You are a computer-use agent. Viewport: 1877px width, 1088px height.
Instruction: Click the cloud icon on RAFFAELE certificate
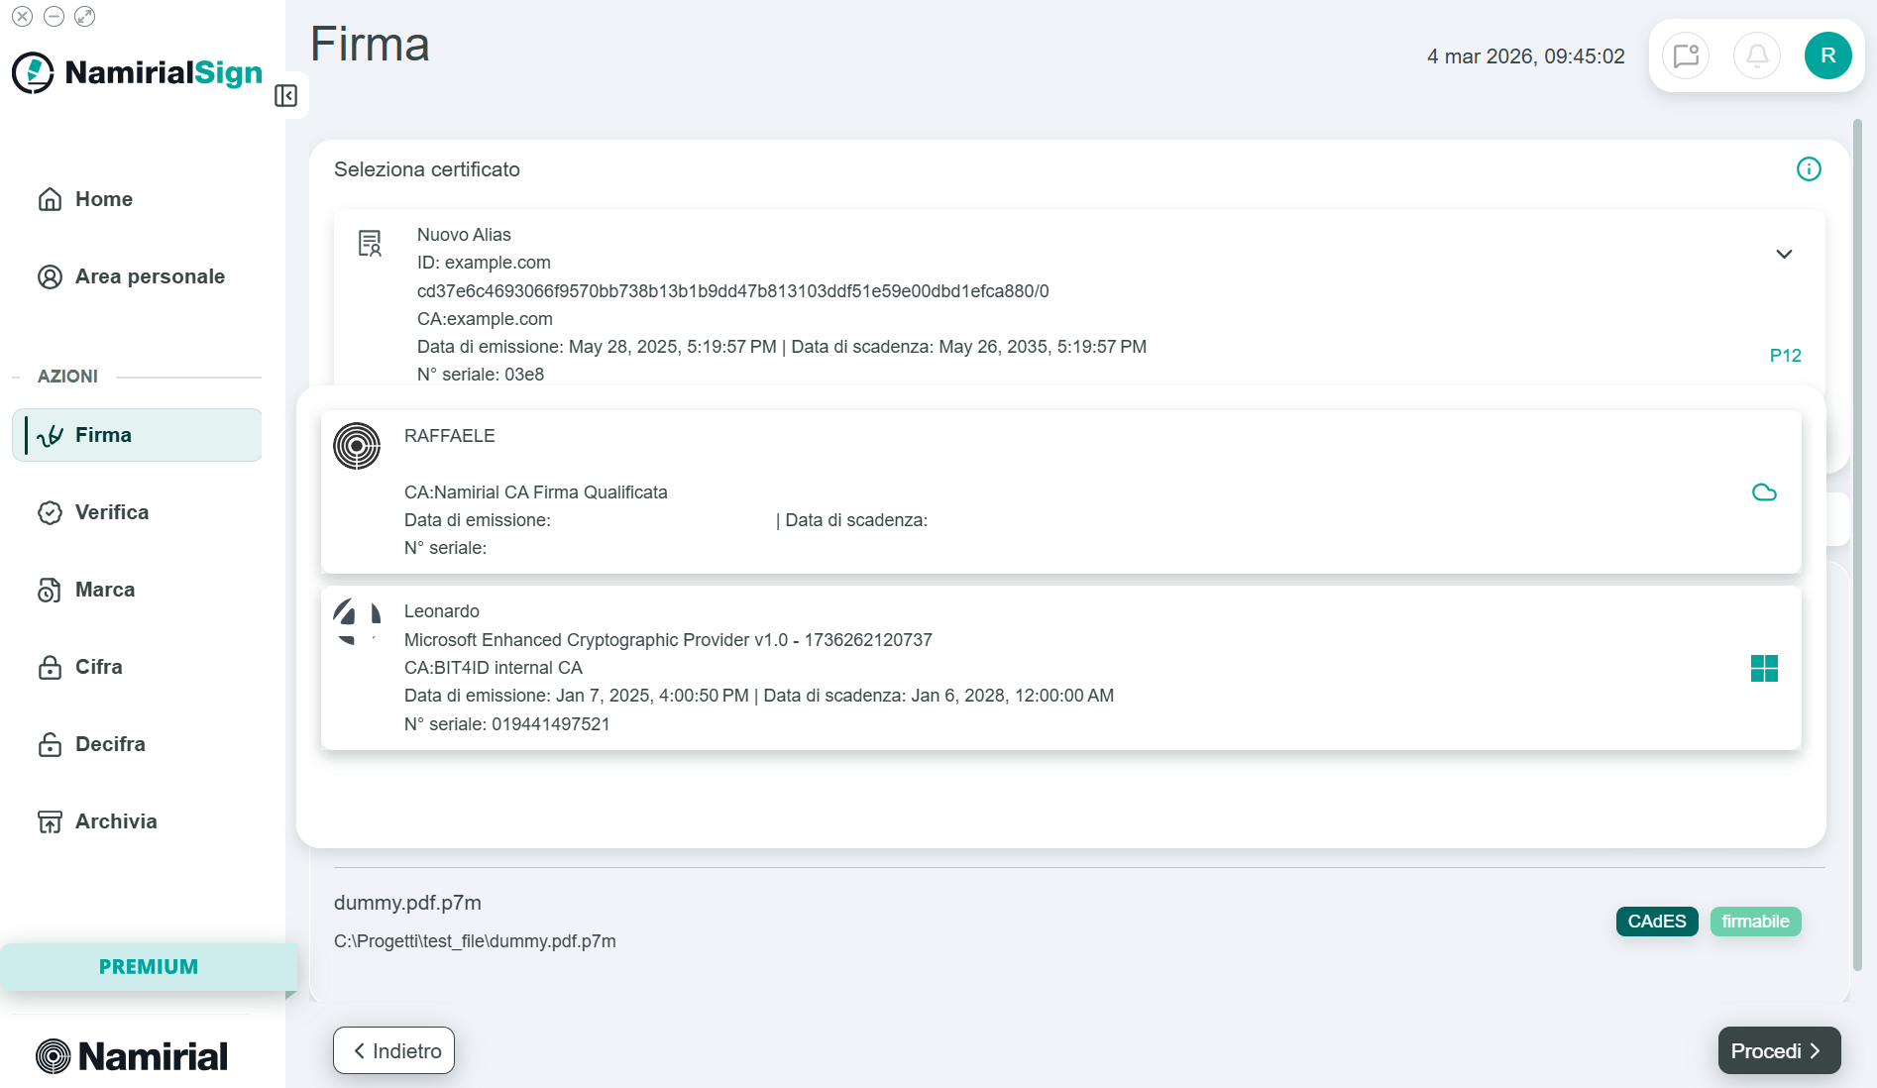tap(1764, 492)
